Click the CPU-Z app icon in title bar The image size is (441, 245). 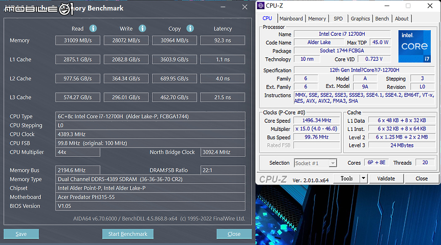click(x=261, y=6)
